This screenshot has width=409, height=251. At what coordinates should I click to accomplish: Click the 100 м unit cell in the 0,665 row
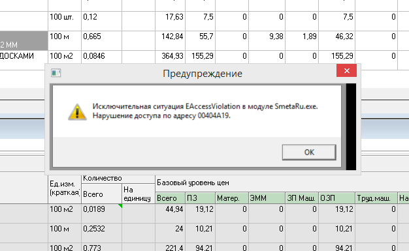[65, 40]
